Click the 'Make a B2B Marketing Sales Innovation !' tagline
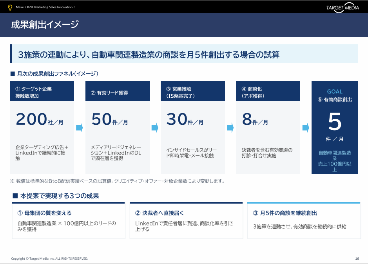 45,7
